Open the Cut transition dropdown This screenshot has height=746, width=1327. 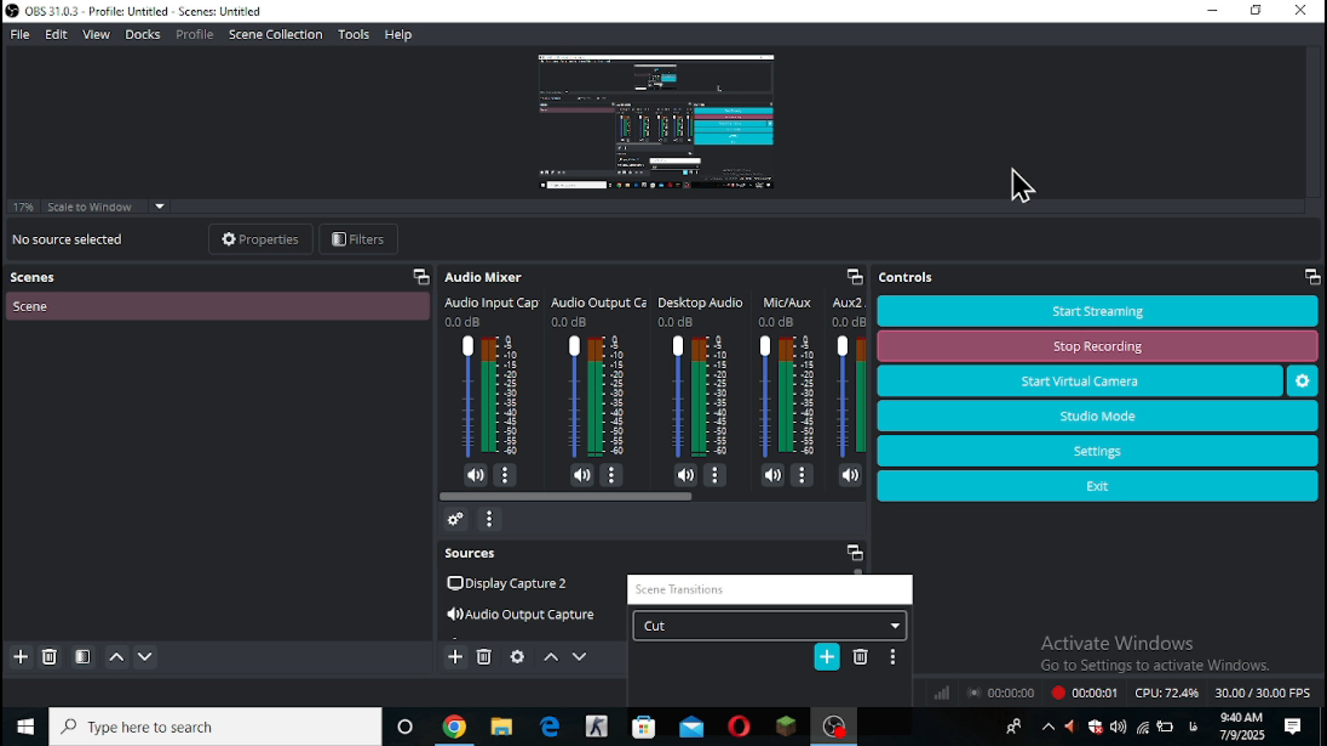(769, 626)
